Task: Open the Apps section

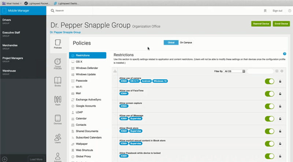Action: point(58,101)
